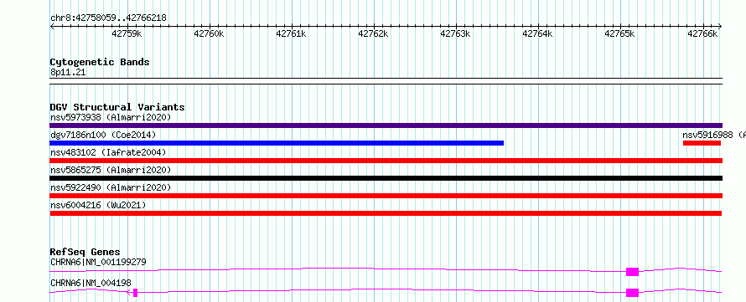This screenshot has width=746, height=302.
Task: Click the nsv5973938 (Almarri2020) variant label
Action: pyautogui.click(x=111, y=117)
